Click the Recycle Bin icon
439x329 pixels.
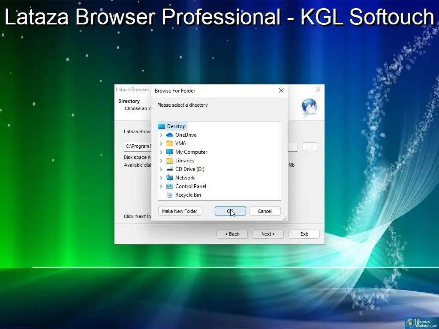[170, 195]
